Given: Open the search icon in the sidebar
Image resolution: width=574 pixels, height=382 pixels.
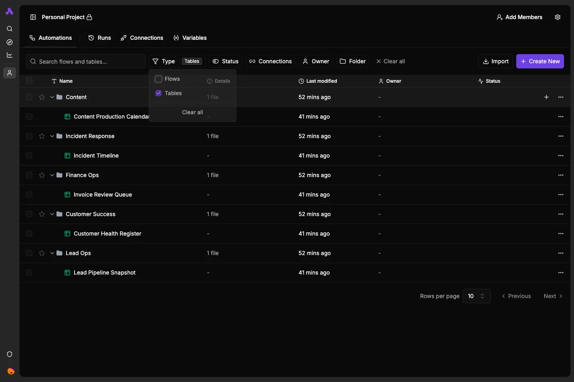Looking at the screenshot, I should pos(10,29).
